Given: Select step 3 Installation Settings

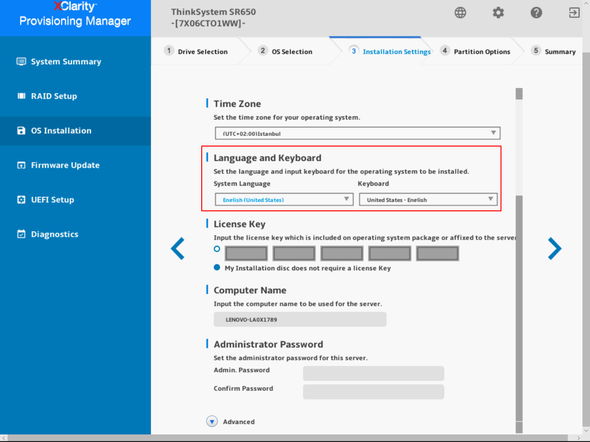Looking at the screenshot, I should [390, 51].
